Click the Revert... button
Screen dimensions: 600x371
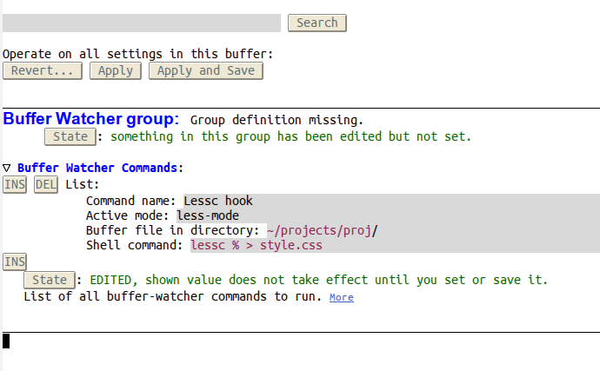click(43, 70)
